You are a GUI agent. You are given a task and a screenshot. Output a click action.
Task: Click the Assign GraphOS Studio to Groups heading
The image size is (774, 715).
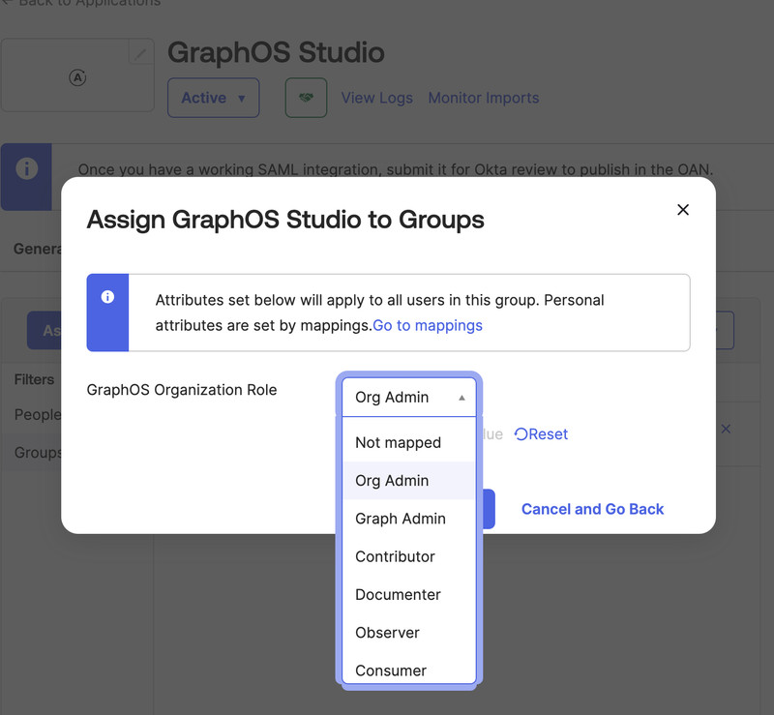click(x=285, y=220)
